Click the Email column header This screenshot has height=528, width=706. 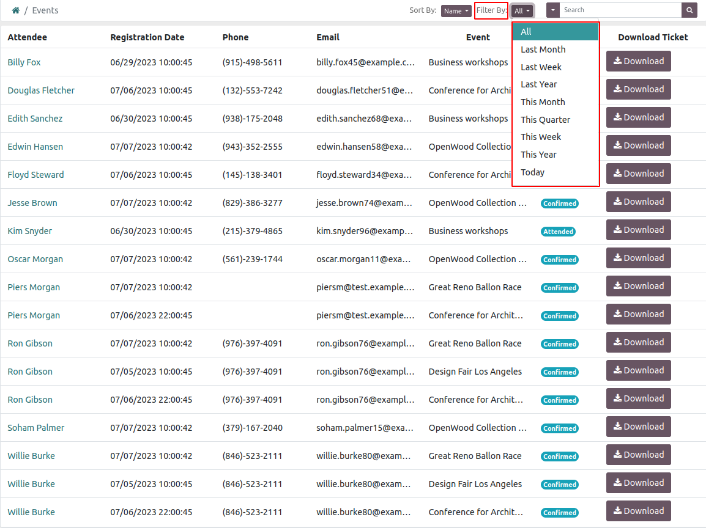click(328, 37)
